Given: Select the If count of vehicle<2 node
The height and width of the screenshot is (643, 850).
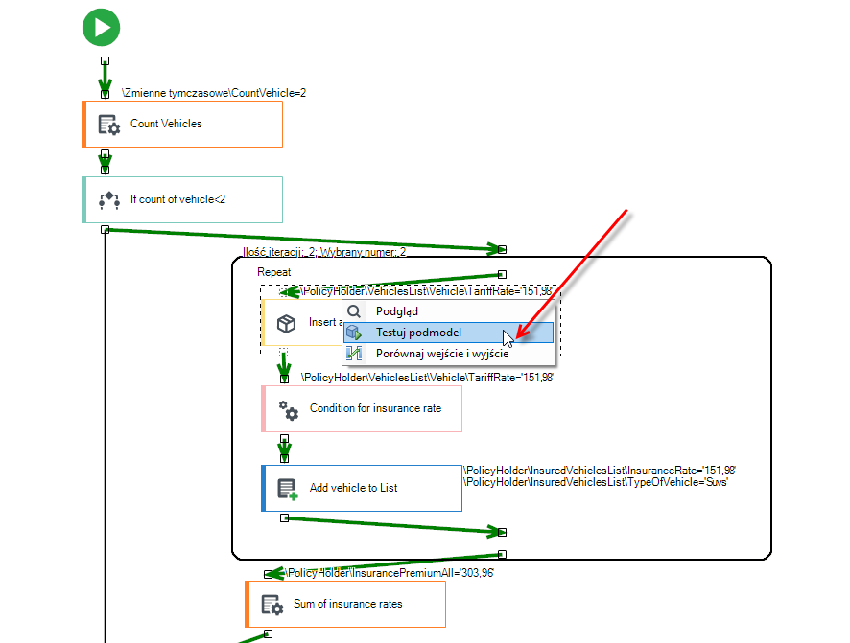Looking at the screenshot, I should click(x=182, y=199).
